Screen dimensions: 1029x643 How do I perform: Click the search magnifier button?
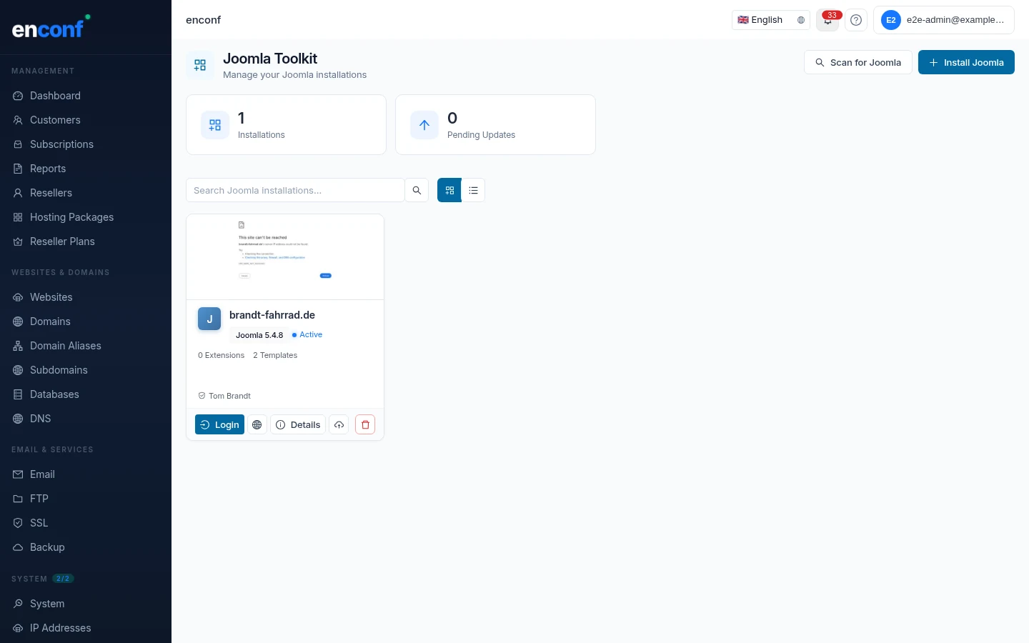click(417, 190)
